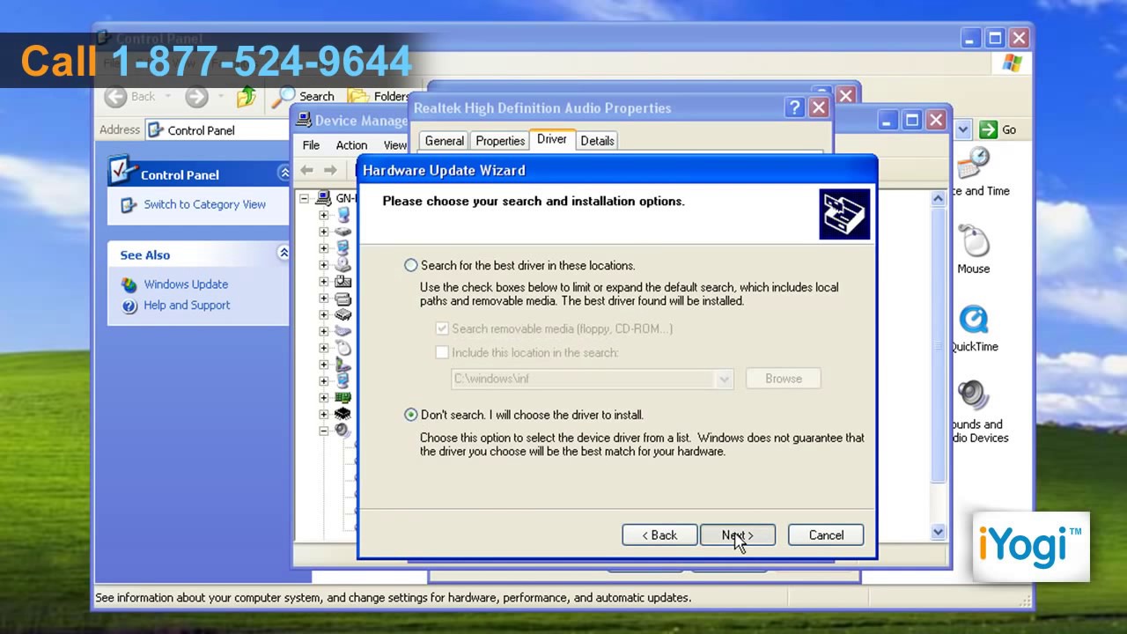
Task: Expand the node beside the mouse icon
Action: click(x=323, y=348)
